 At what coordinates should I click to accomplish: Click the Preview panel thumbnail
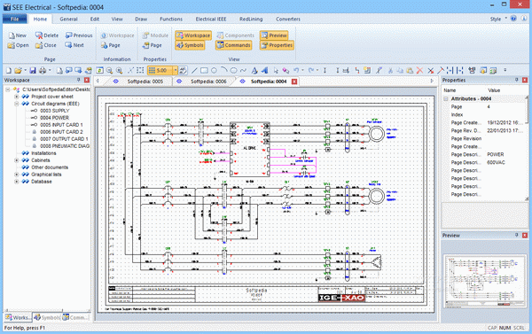pyautogui.click(x=485, y=282)
